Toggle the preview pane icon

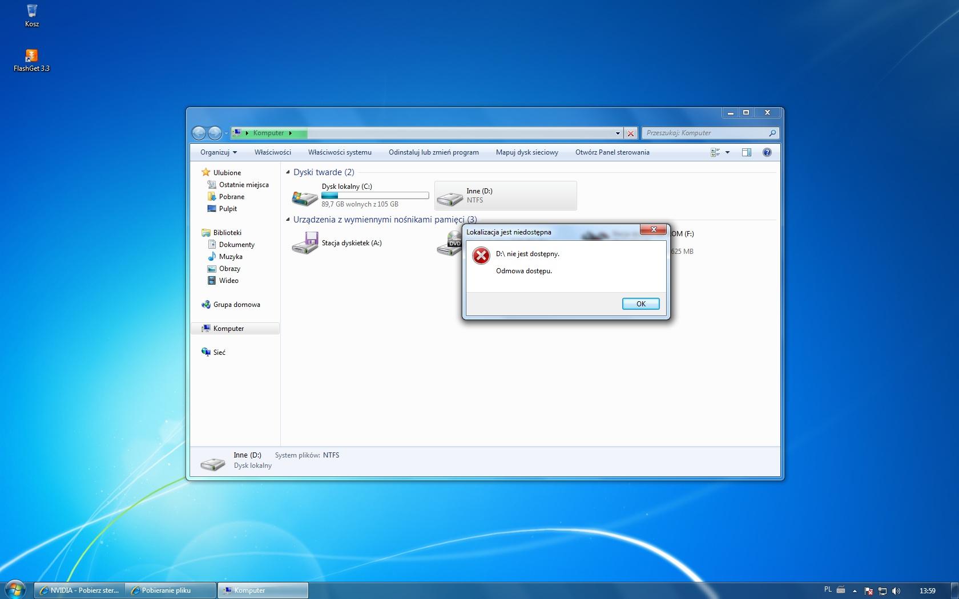[x=746, y=152]
